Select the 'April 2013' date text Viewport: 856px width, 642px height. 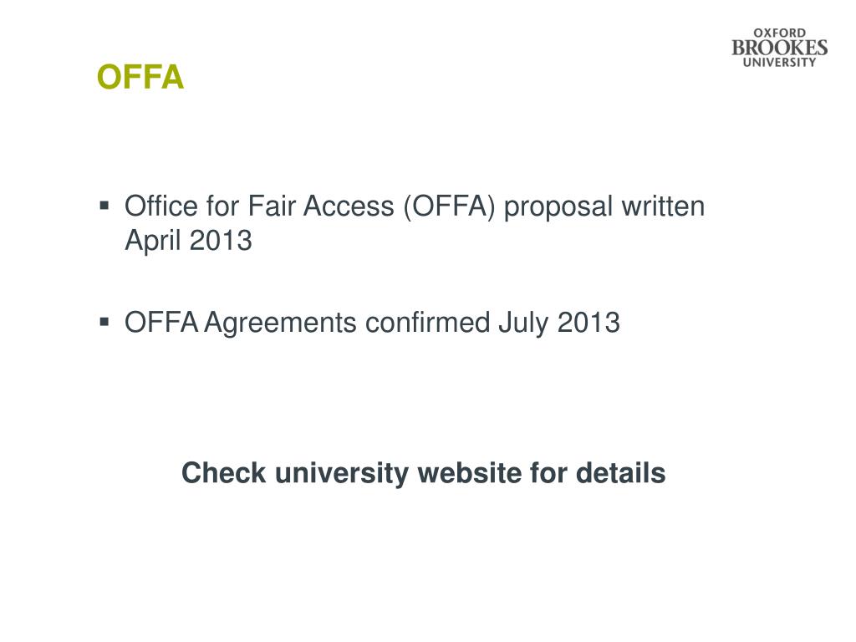(188, 242)
